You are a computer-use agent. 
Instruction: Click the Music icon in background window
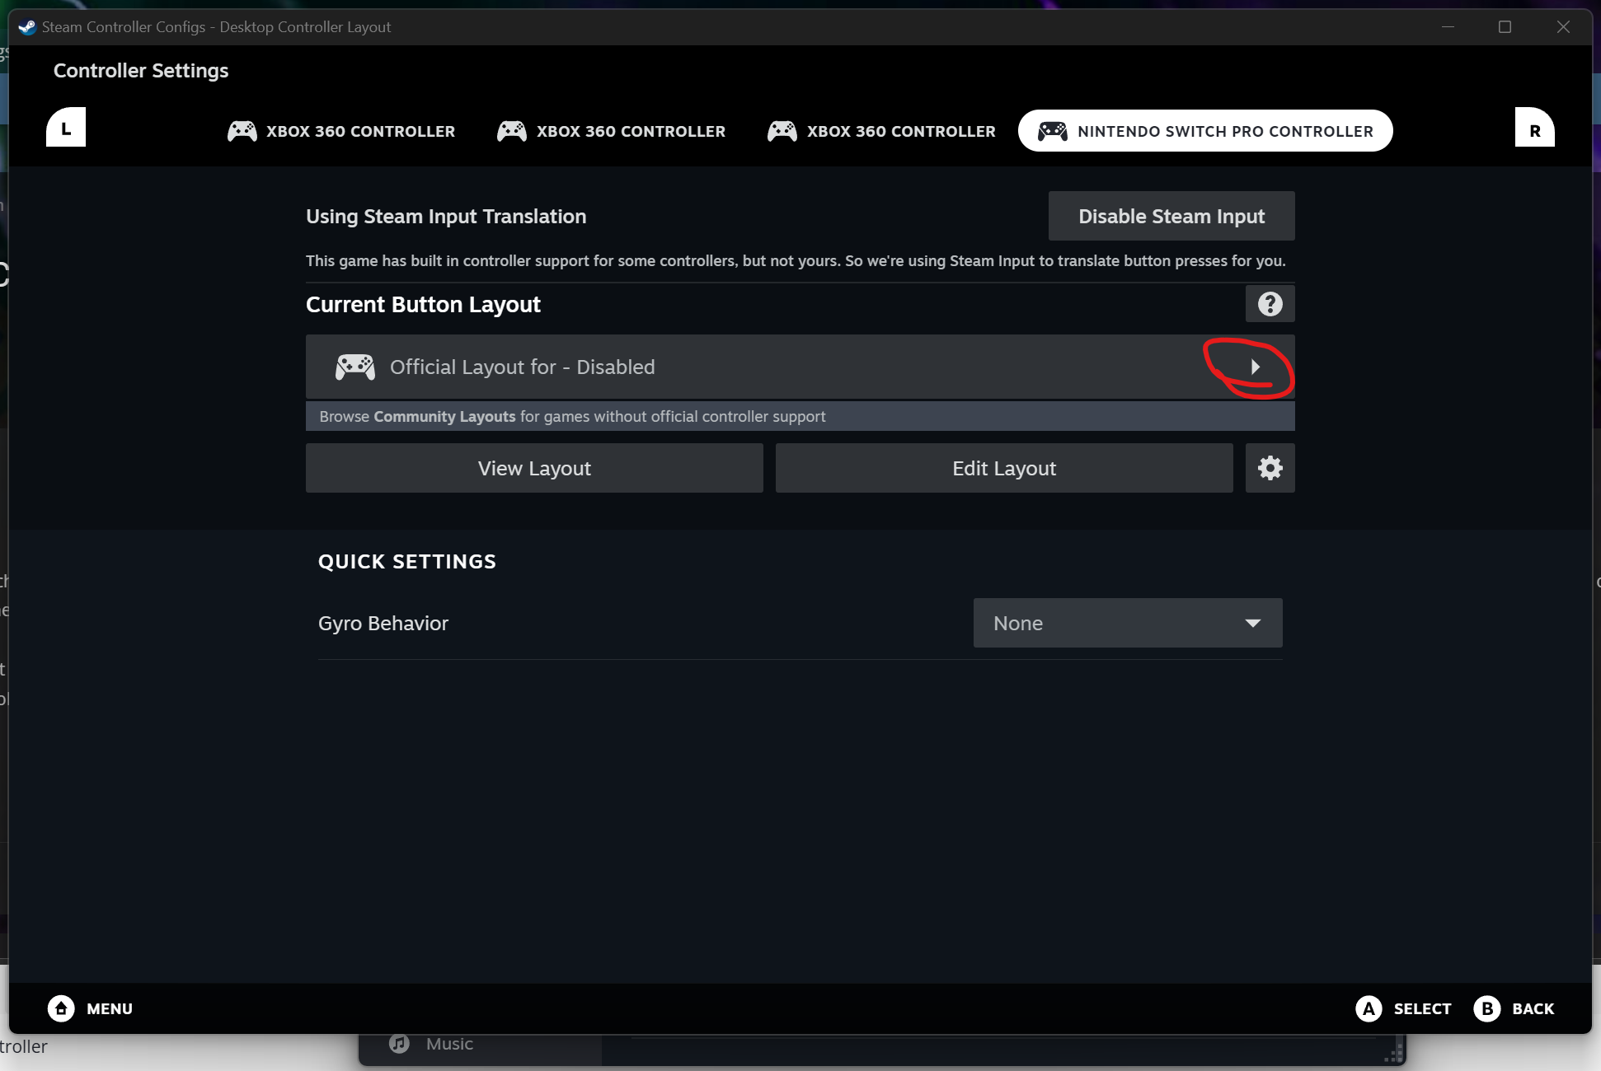click(x=399, y=1044)
